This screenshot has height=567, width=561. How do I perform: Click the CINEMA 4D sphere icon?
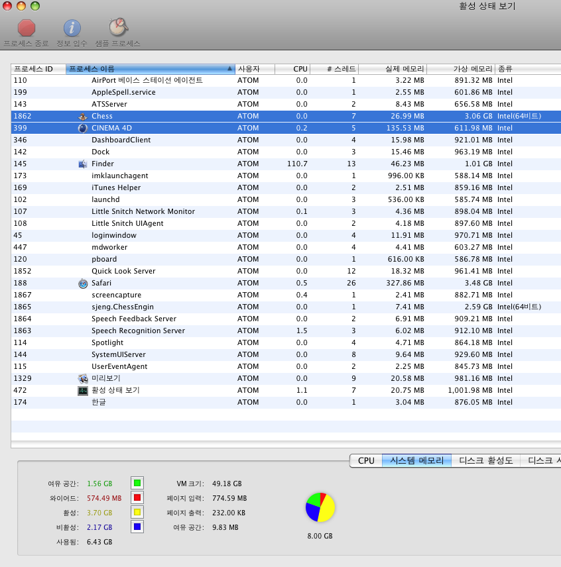click(83, 128)
